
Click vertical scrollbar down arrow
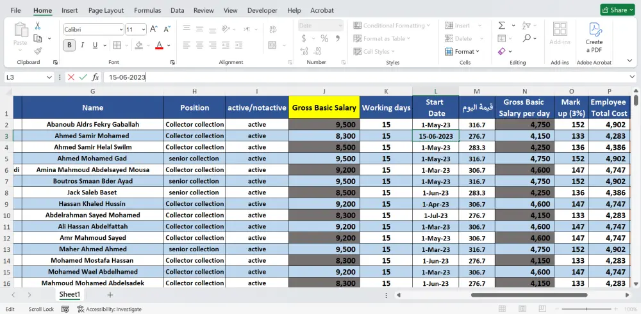pyautogui.click(x=636, y=284)
